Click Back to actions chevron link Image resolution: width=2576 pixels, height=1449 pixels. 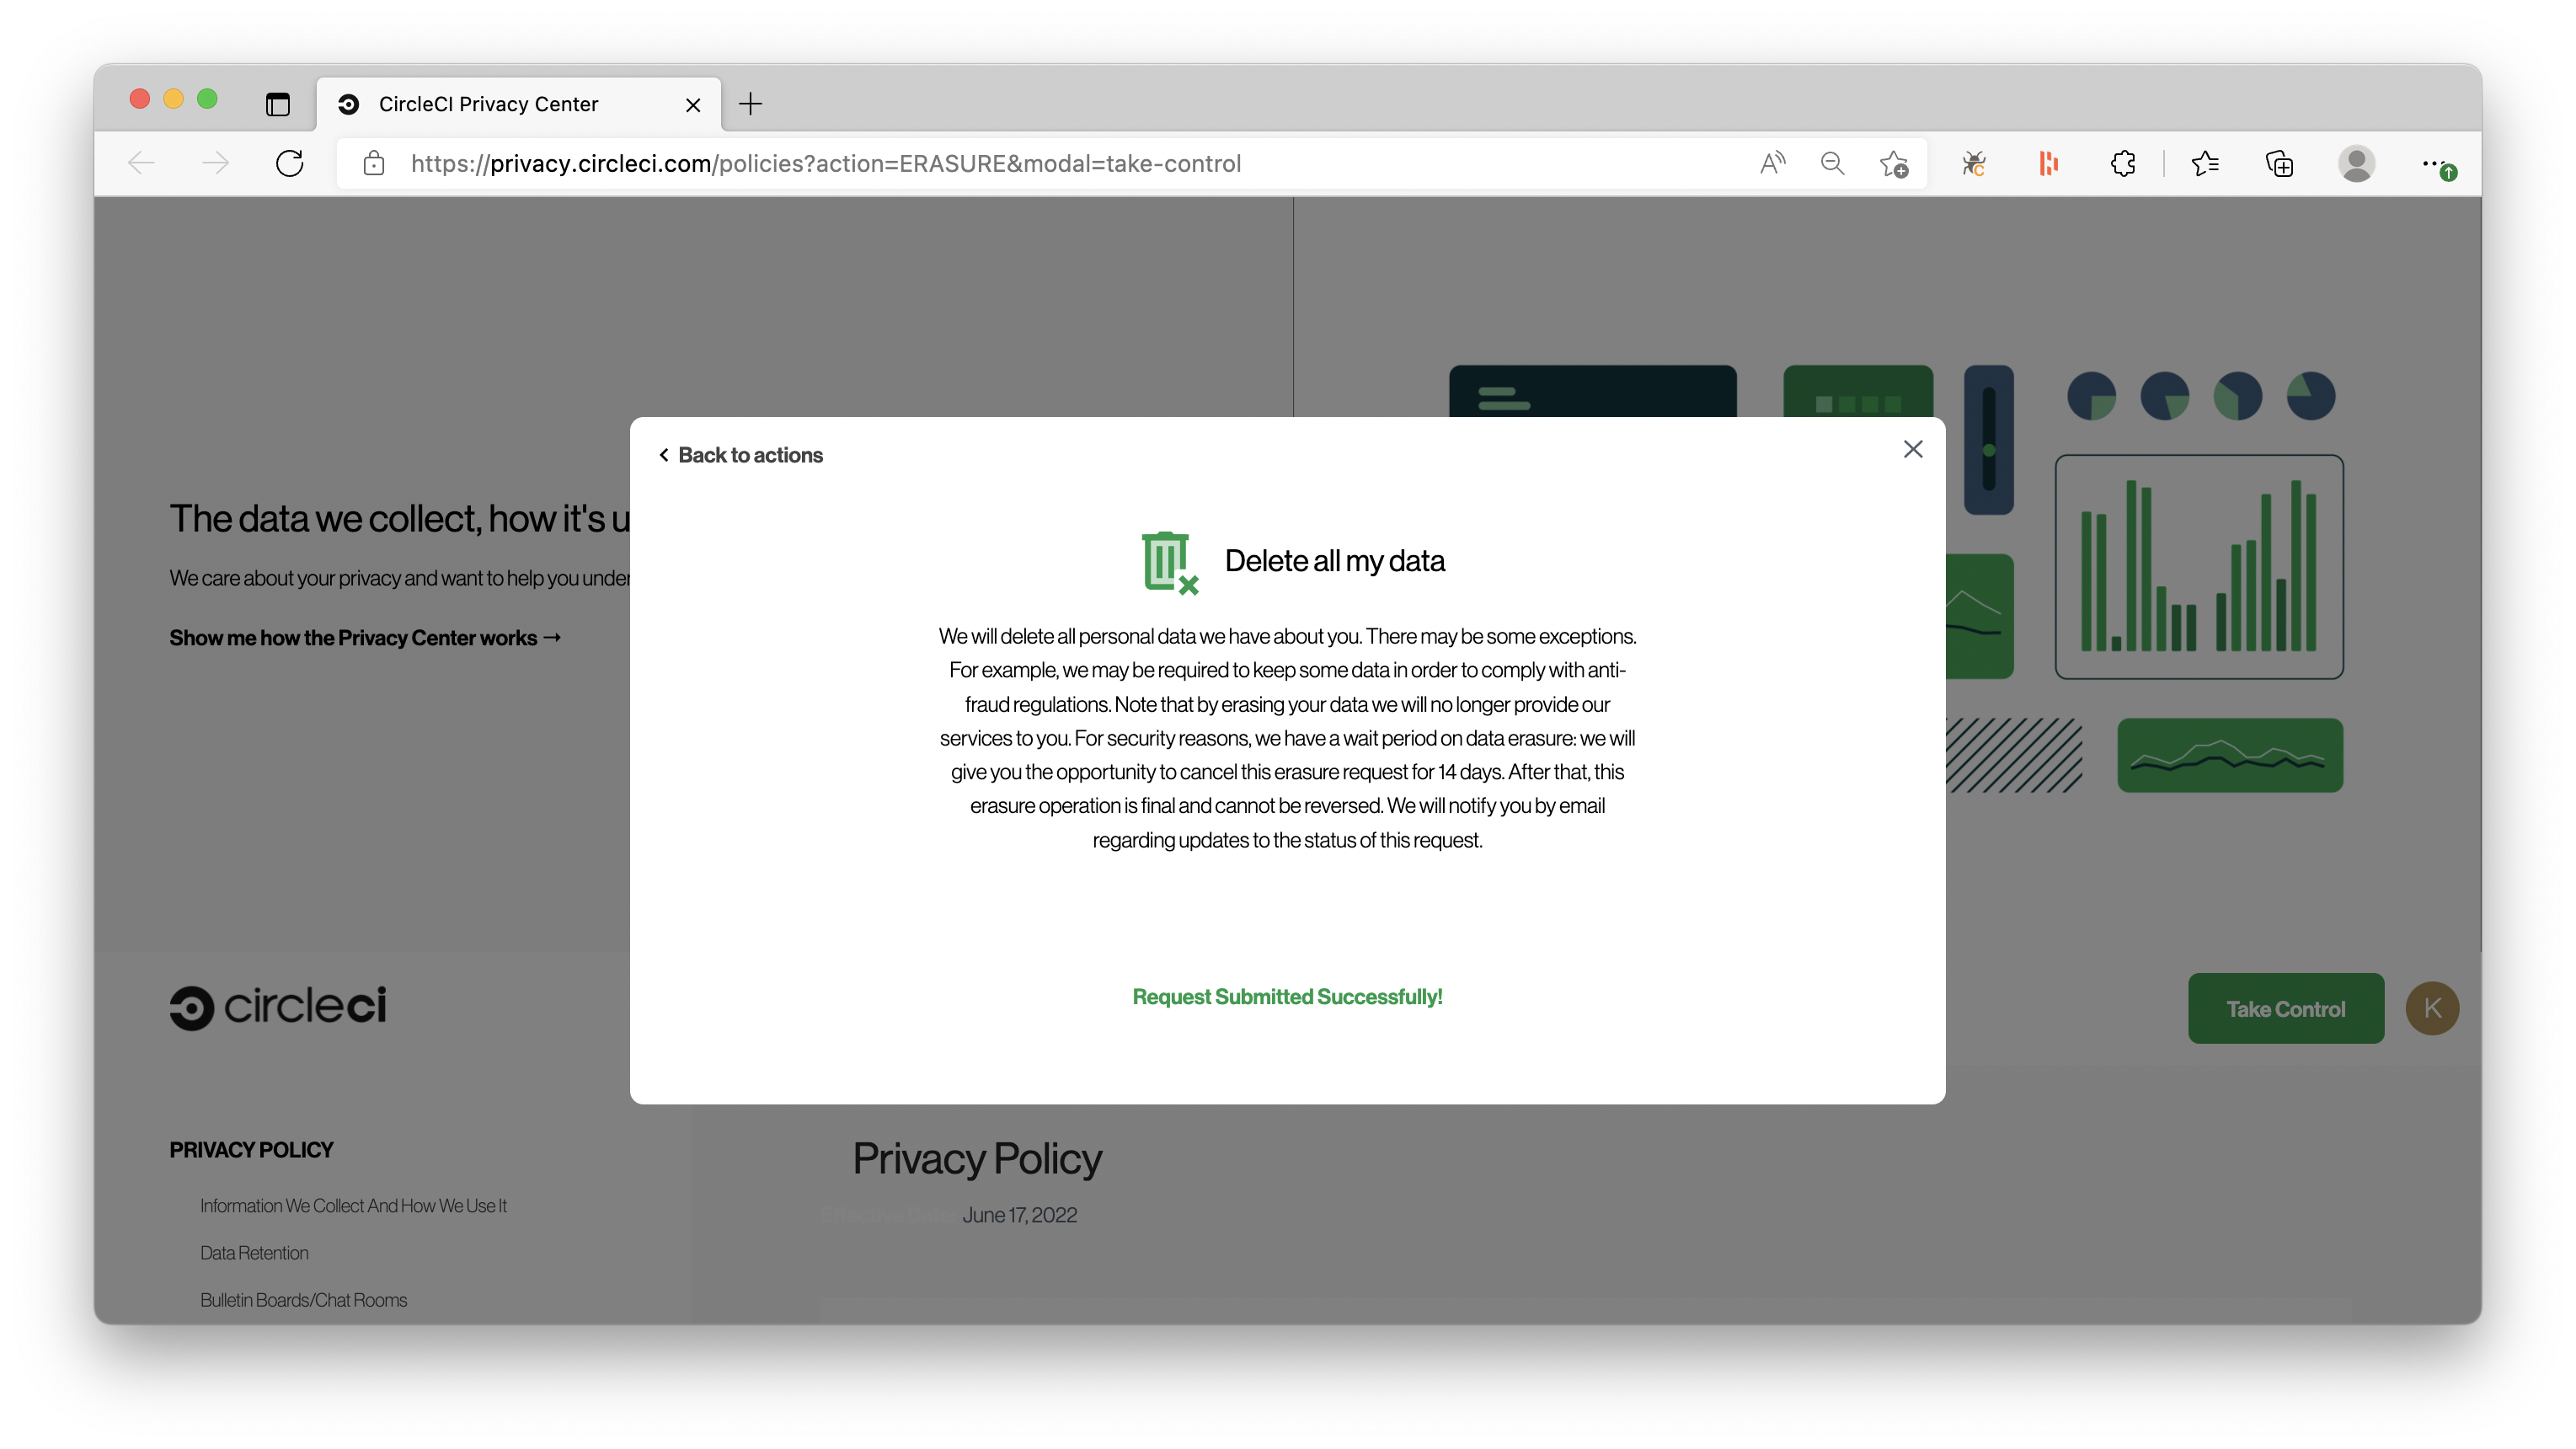coord(738,455)
